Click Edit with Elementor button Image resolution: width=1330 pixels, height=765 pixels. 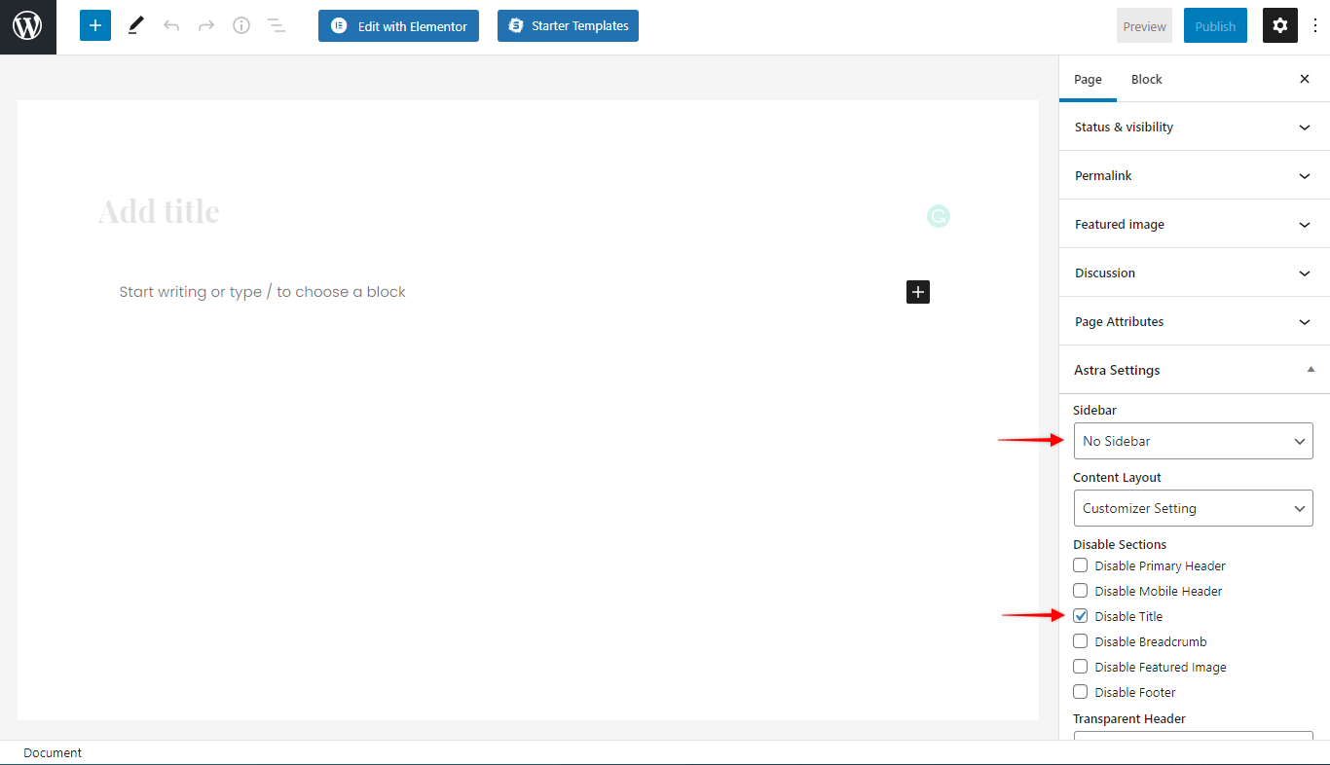(398, 26)
